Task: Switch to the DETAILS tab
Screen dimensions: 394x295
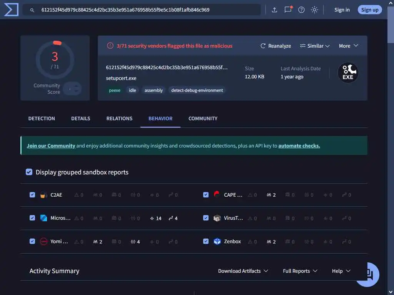Action: (81, 118)
